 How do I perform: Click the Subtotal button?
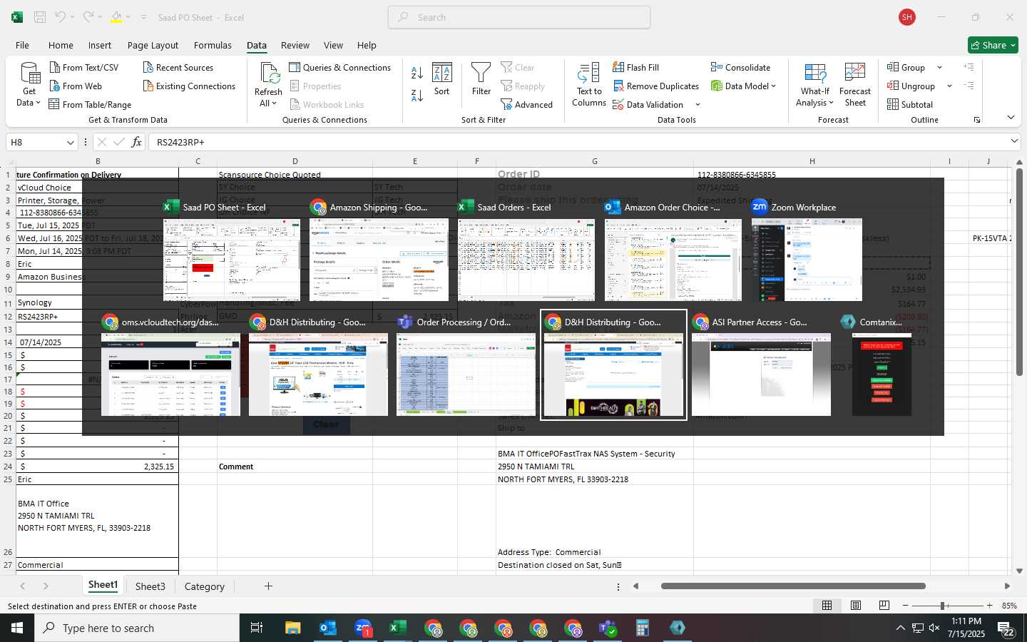910,104
